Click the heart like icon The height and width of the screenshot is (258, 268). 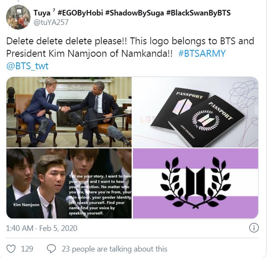pyautogui.click(x=11, y=249)
